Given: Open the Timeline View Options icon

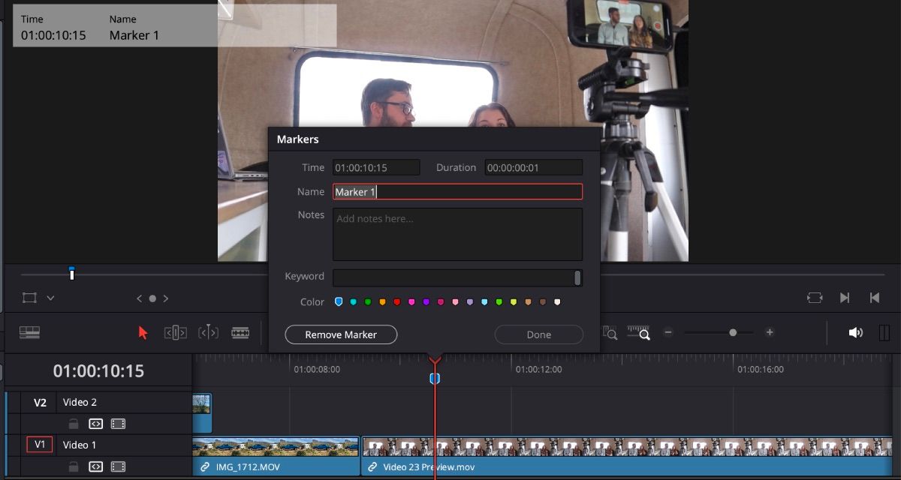Looking at the screenshot, I should [29, 332].
